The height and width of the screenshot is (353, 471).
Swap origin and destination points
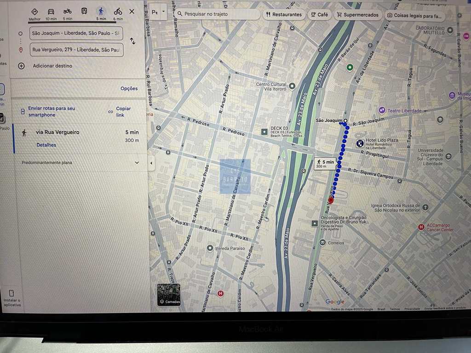click(132, 41)
